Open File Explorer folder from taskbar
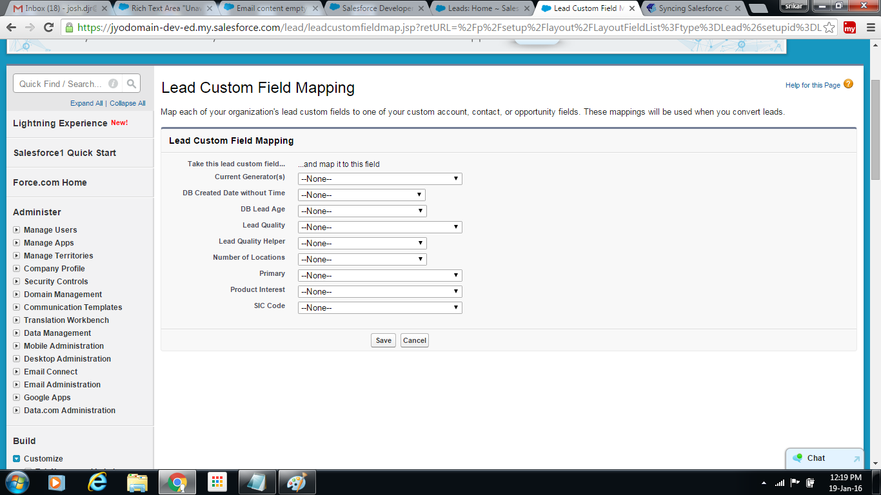881x495 pixels. click(137, 482)
